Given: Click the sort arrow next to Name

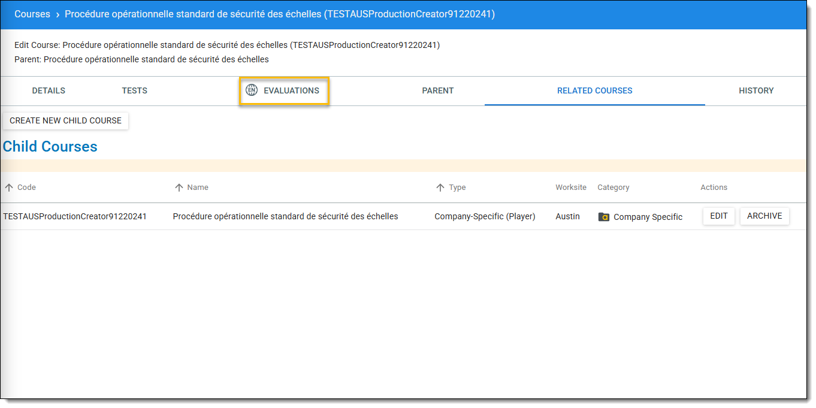Looking at the screenshot, I should tap(179, 188).
